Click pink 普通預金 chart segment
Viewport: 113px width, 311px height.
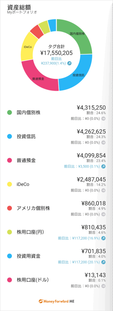tap(38, 78)
